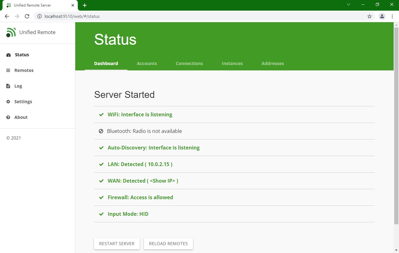Open the Settings gear icon
Viewport: 399px width, 253px height.
(8, 102)
